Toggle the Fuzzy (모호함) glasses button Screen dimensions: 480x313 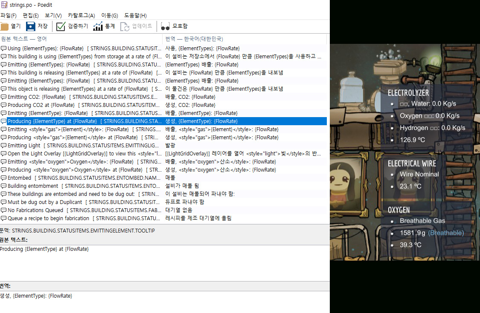(165, 26)
